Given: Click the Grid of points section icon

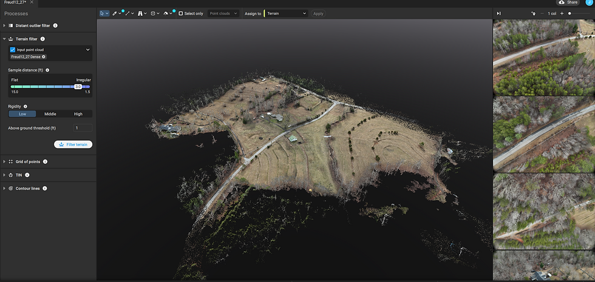Looking at the screenshot, I should (x=11, y=161).
